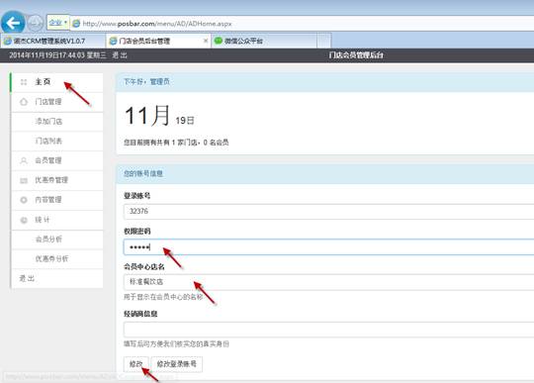
Task: Click 退出 link in the dark header bar
Action: point(120,55)
